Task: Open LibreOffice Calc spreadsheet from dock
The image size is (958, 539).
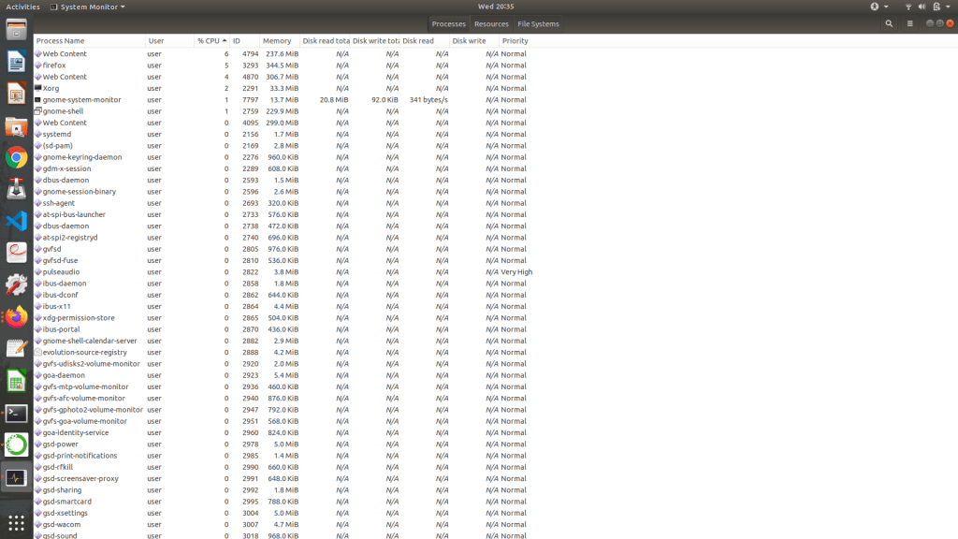Action: click(x=16, y=381)
